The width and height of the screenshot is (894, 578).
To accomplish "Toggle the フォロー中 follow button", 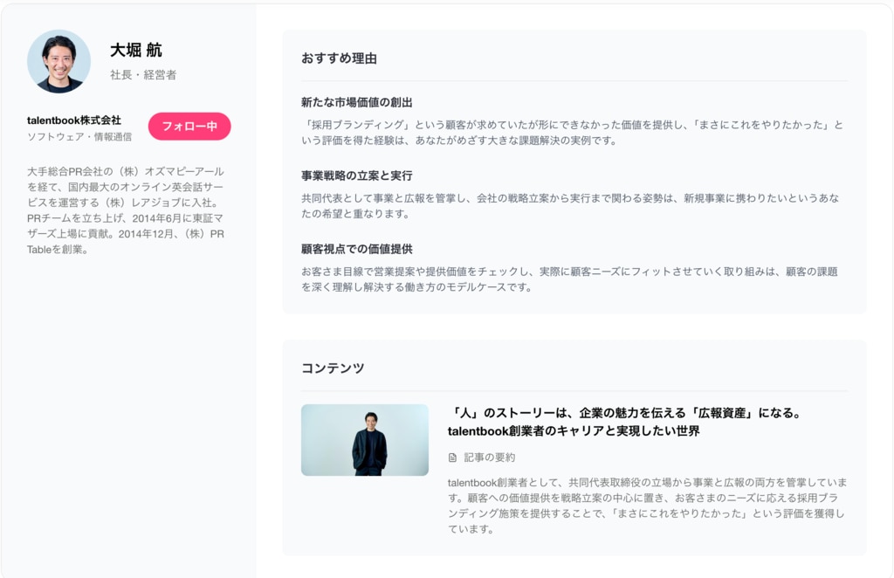I will (x=189, y=127).
